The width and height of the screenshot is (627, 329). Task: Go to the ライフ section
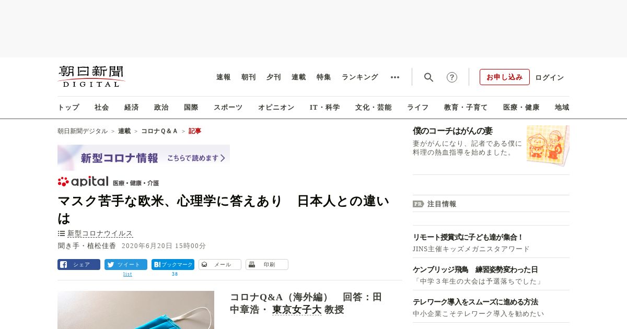pos(418,108)
